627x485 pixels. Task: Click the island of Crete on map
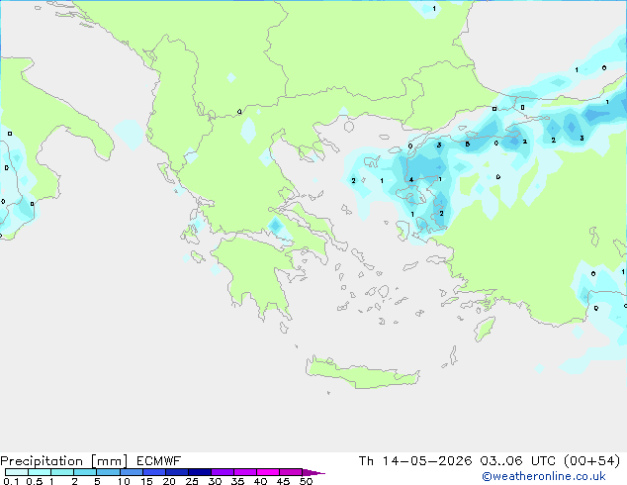pos(362,374)
